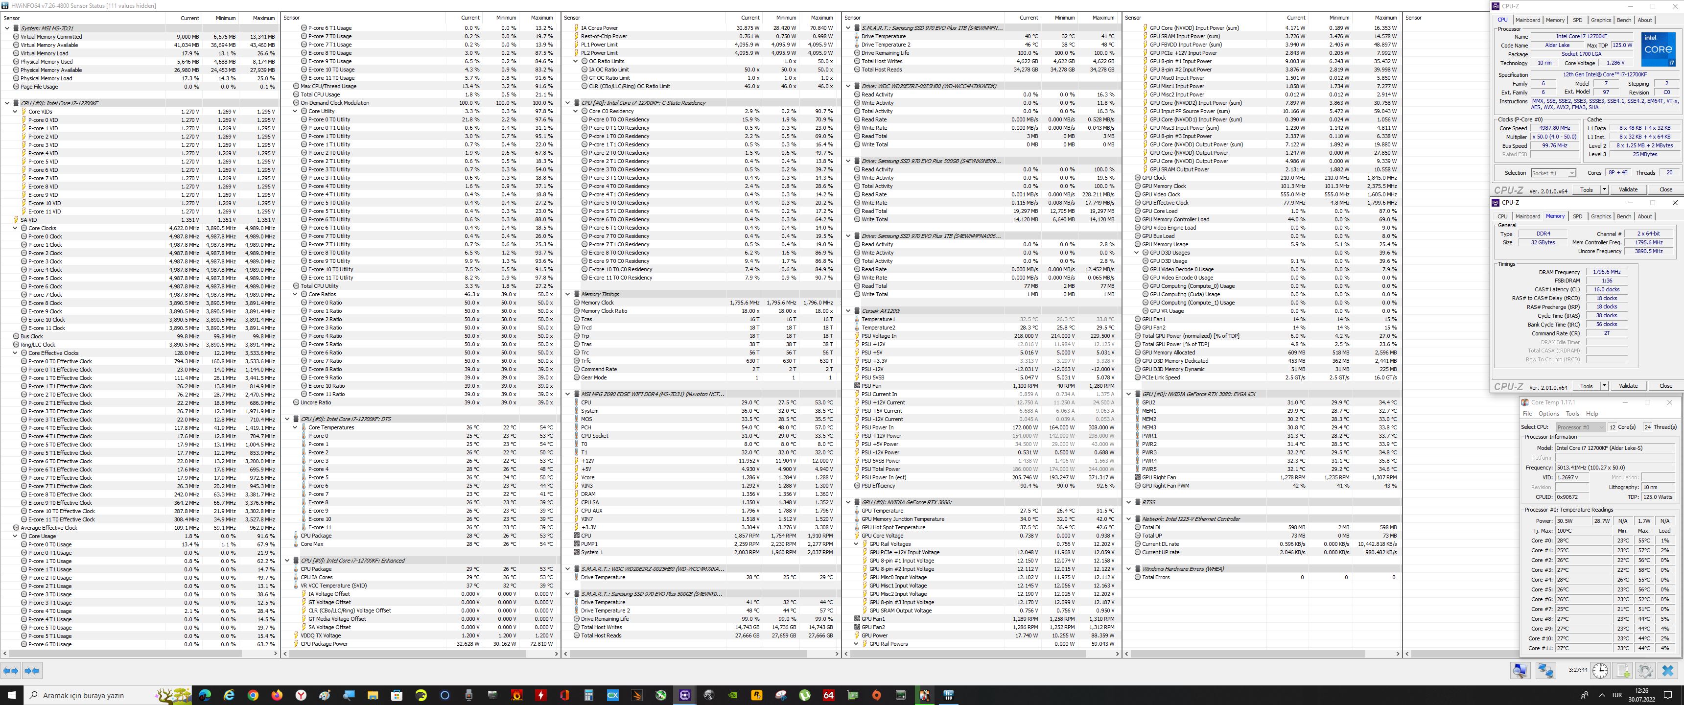Open About tab in lower CPU-Z window
This screenshot has width=1684, height=705.
coord(1645,216)
